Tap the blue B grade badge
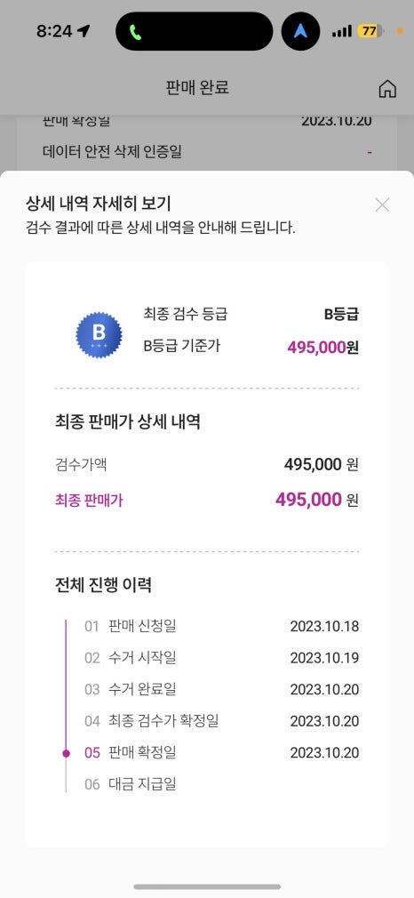This screenshot has width=414, height=898. (x=100, y=335)
